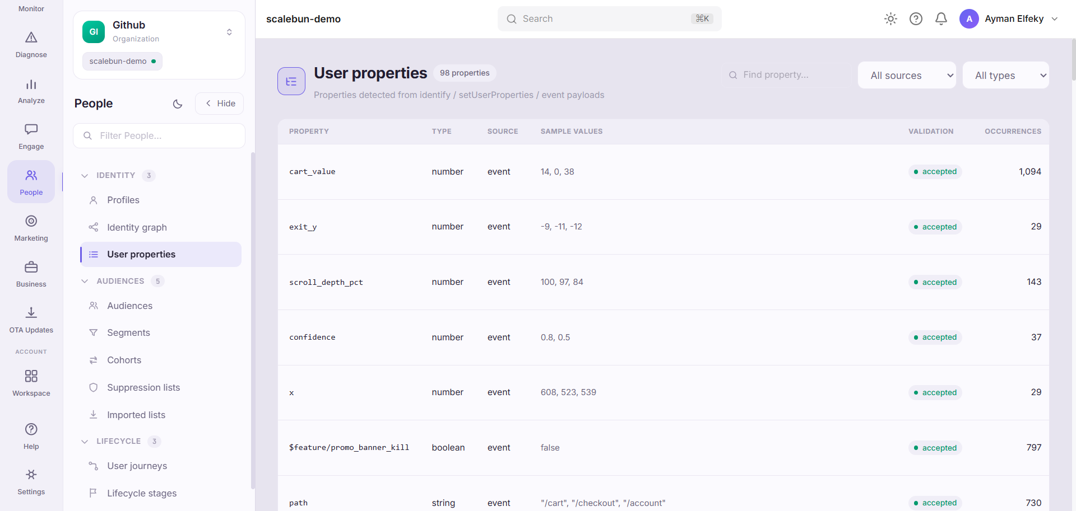Click the cart_value property name
The width and height of the screenshot is (1076, 511).
click(x=312, y=172)
